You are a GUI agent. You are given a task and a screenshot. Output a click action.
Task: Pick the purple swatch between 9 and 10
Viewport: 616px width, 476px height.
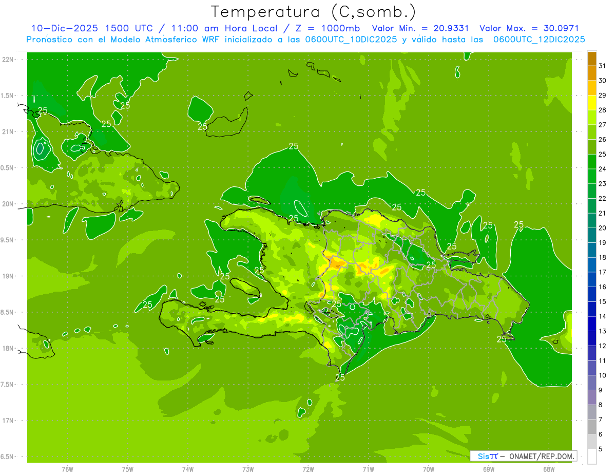click(x=592, y=383)
